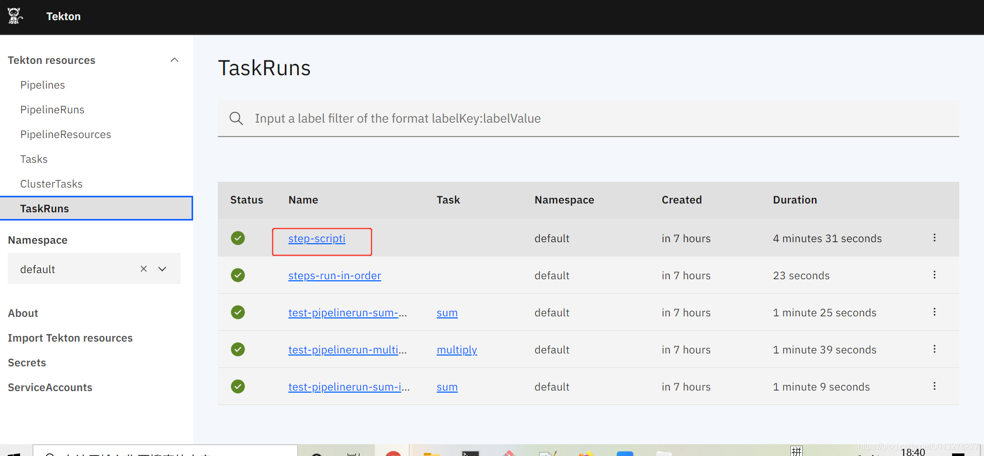The image size is (984, 456).
Task: Open overflow menu for the 1 minute 9 seconds row
Action: tap(934, 386)
